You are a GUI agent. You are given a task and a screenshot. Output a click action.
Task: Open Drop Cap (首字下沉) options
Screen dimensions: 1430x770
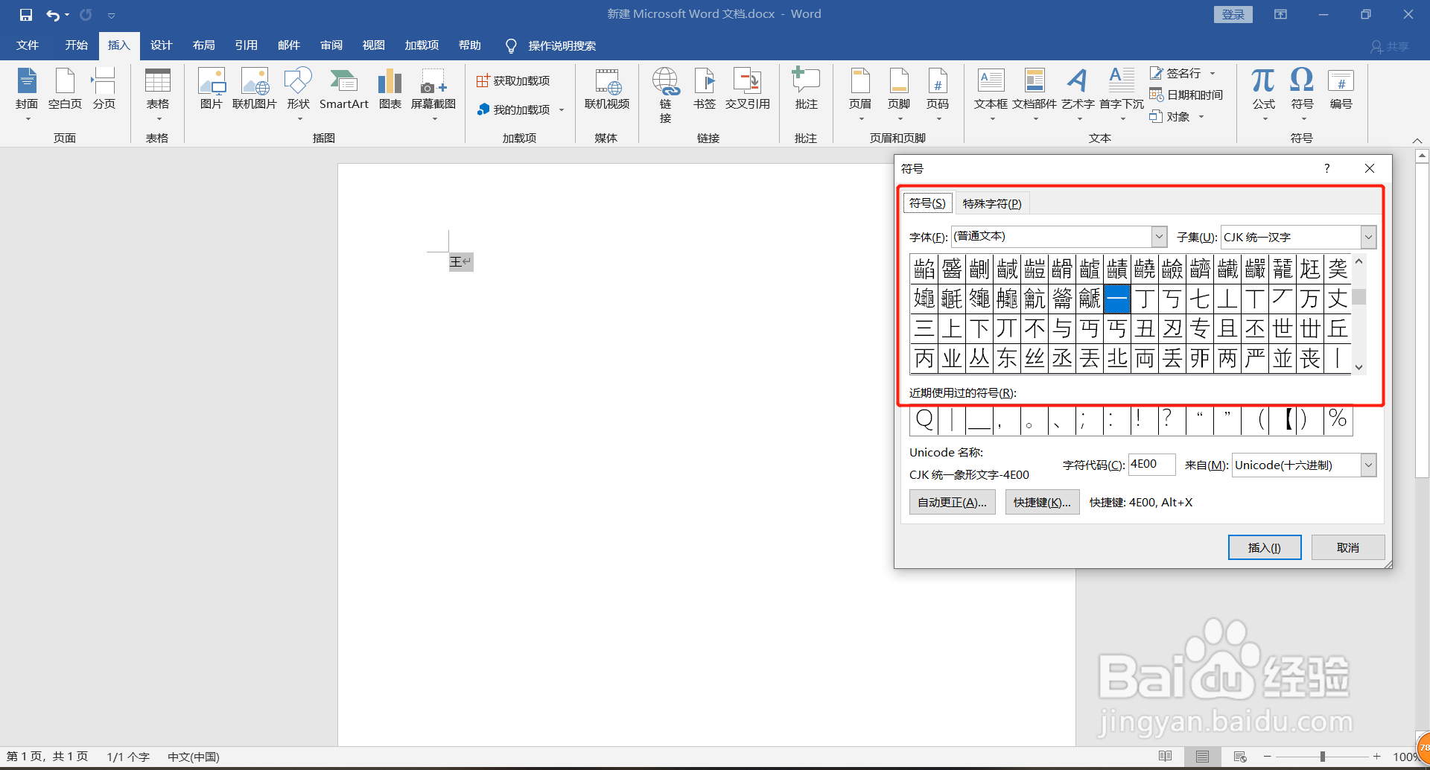pos(1122,93)
